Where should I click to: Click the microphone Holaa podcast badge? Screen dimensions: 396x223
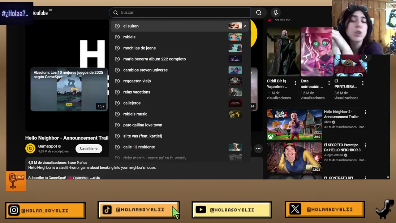[x=16, y=181]
